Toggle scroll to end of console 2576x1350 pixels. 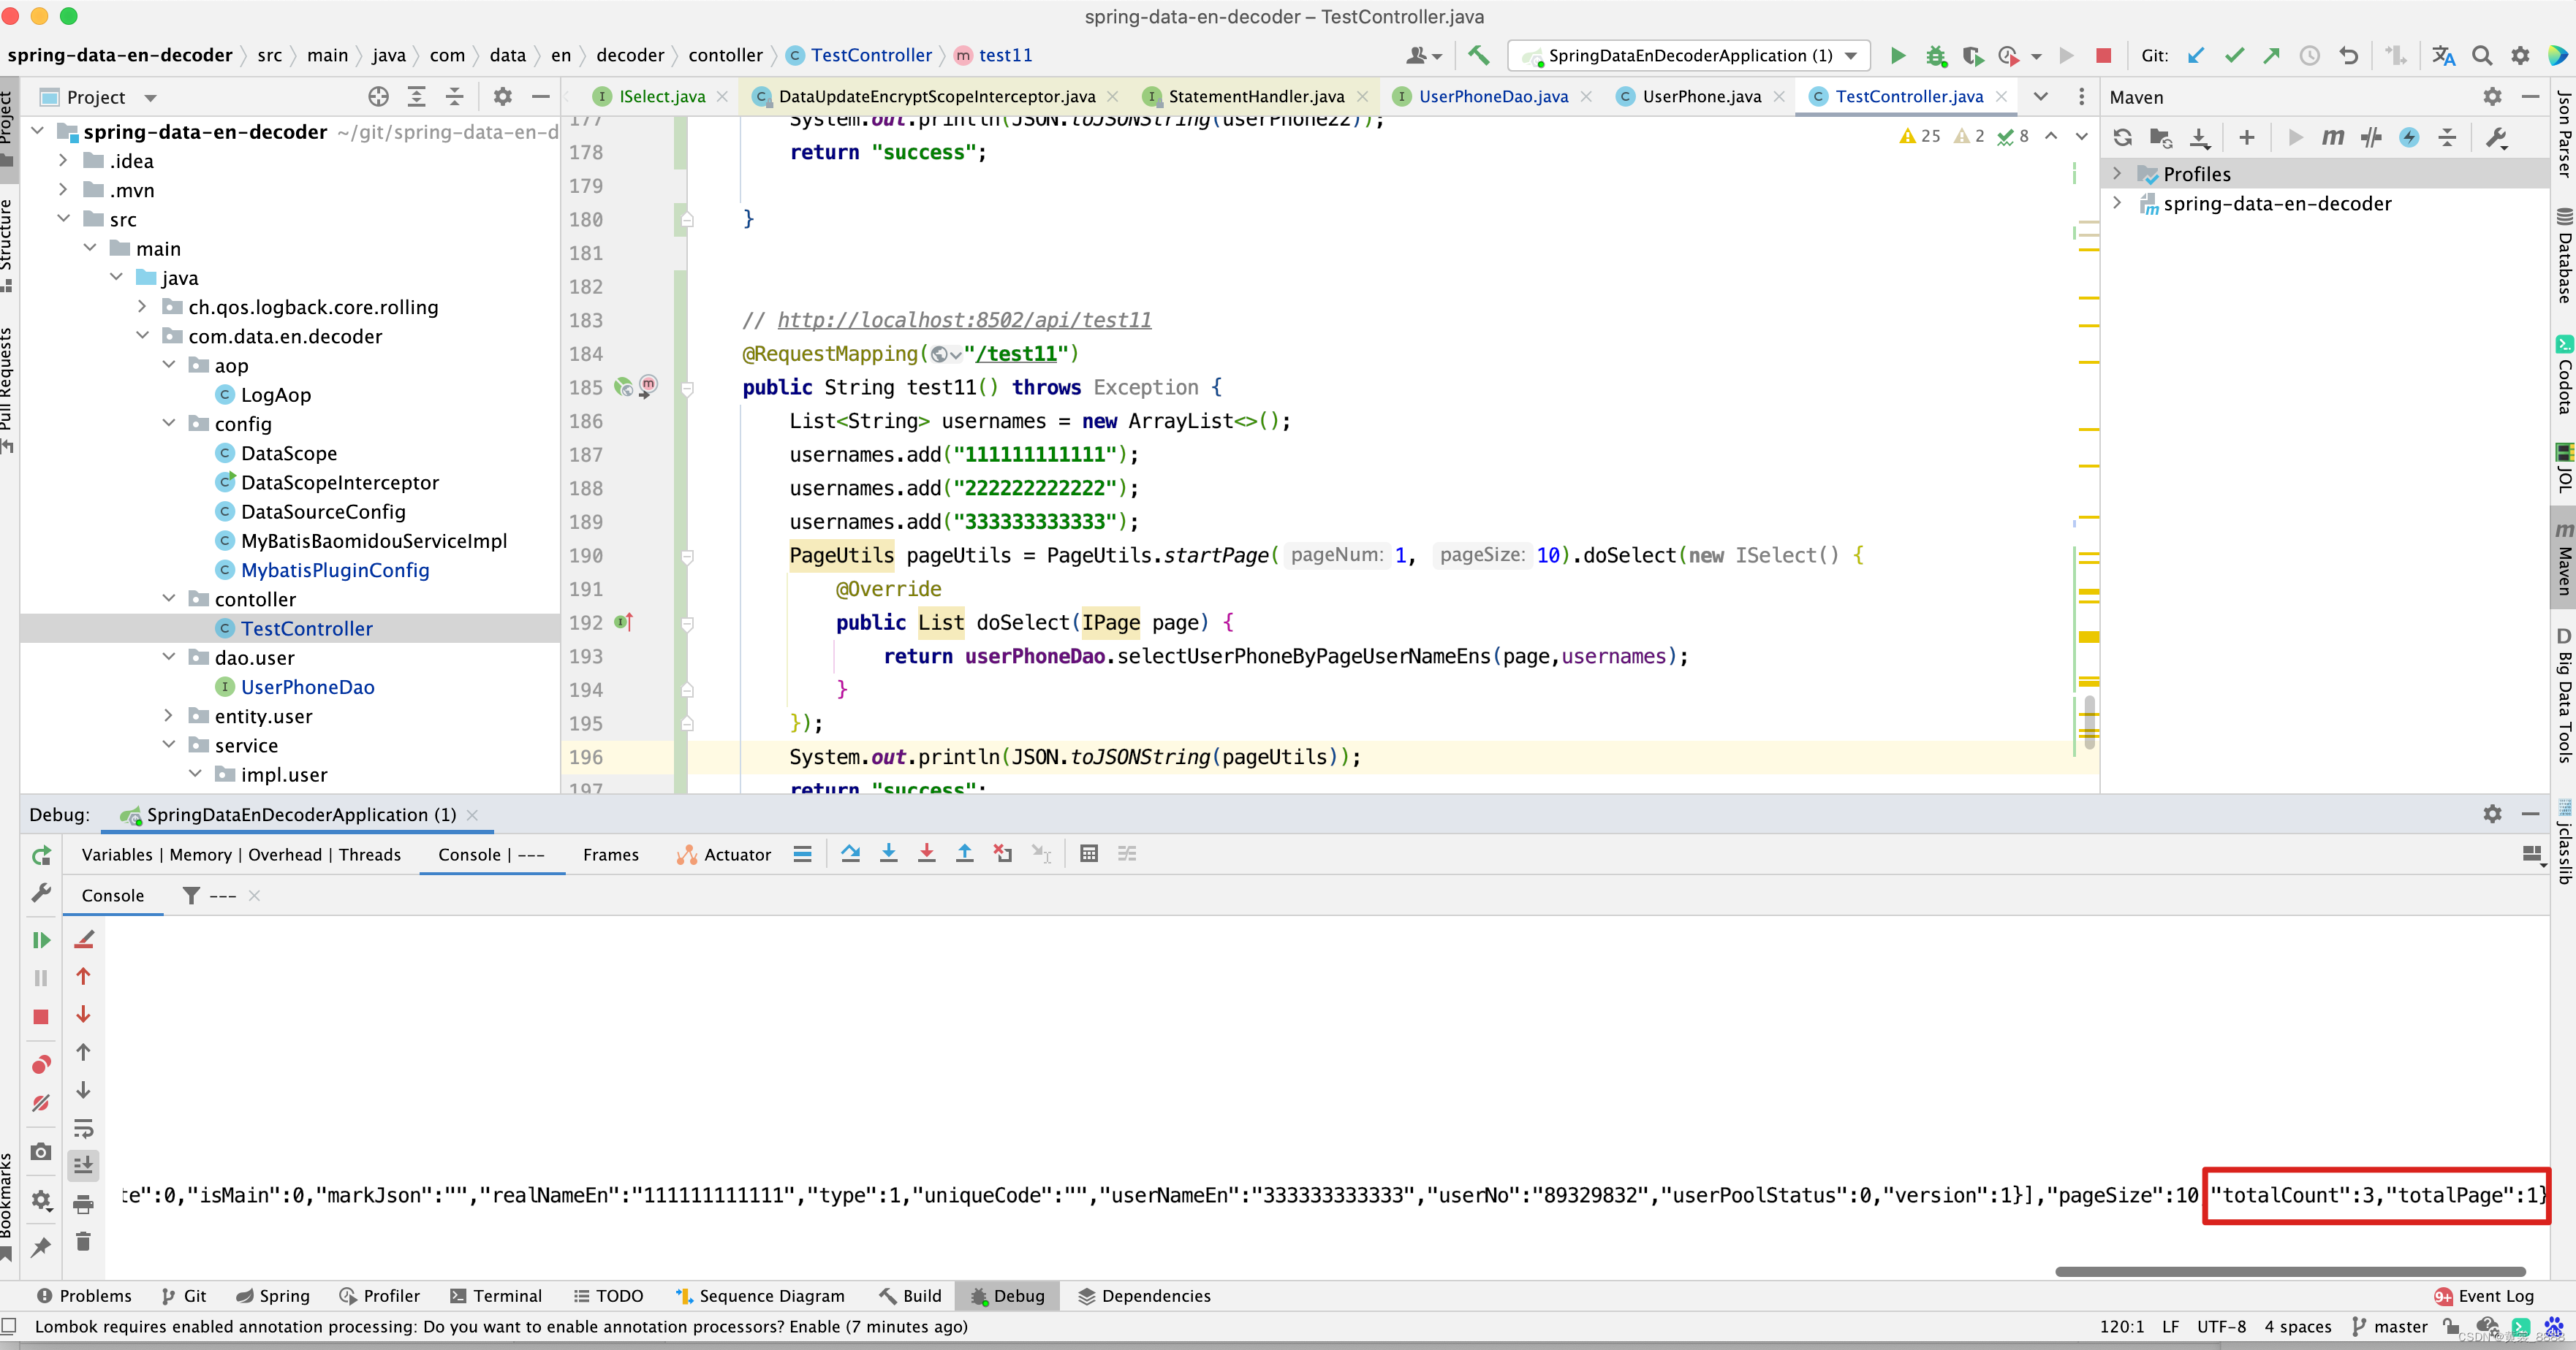[83, 1165]
